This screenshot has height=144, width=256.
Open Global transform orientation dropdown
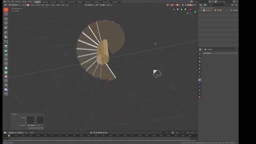pyautogui.click(x=90, y=5)
